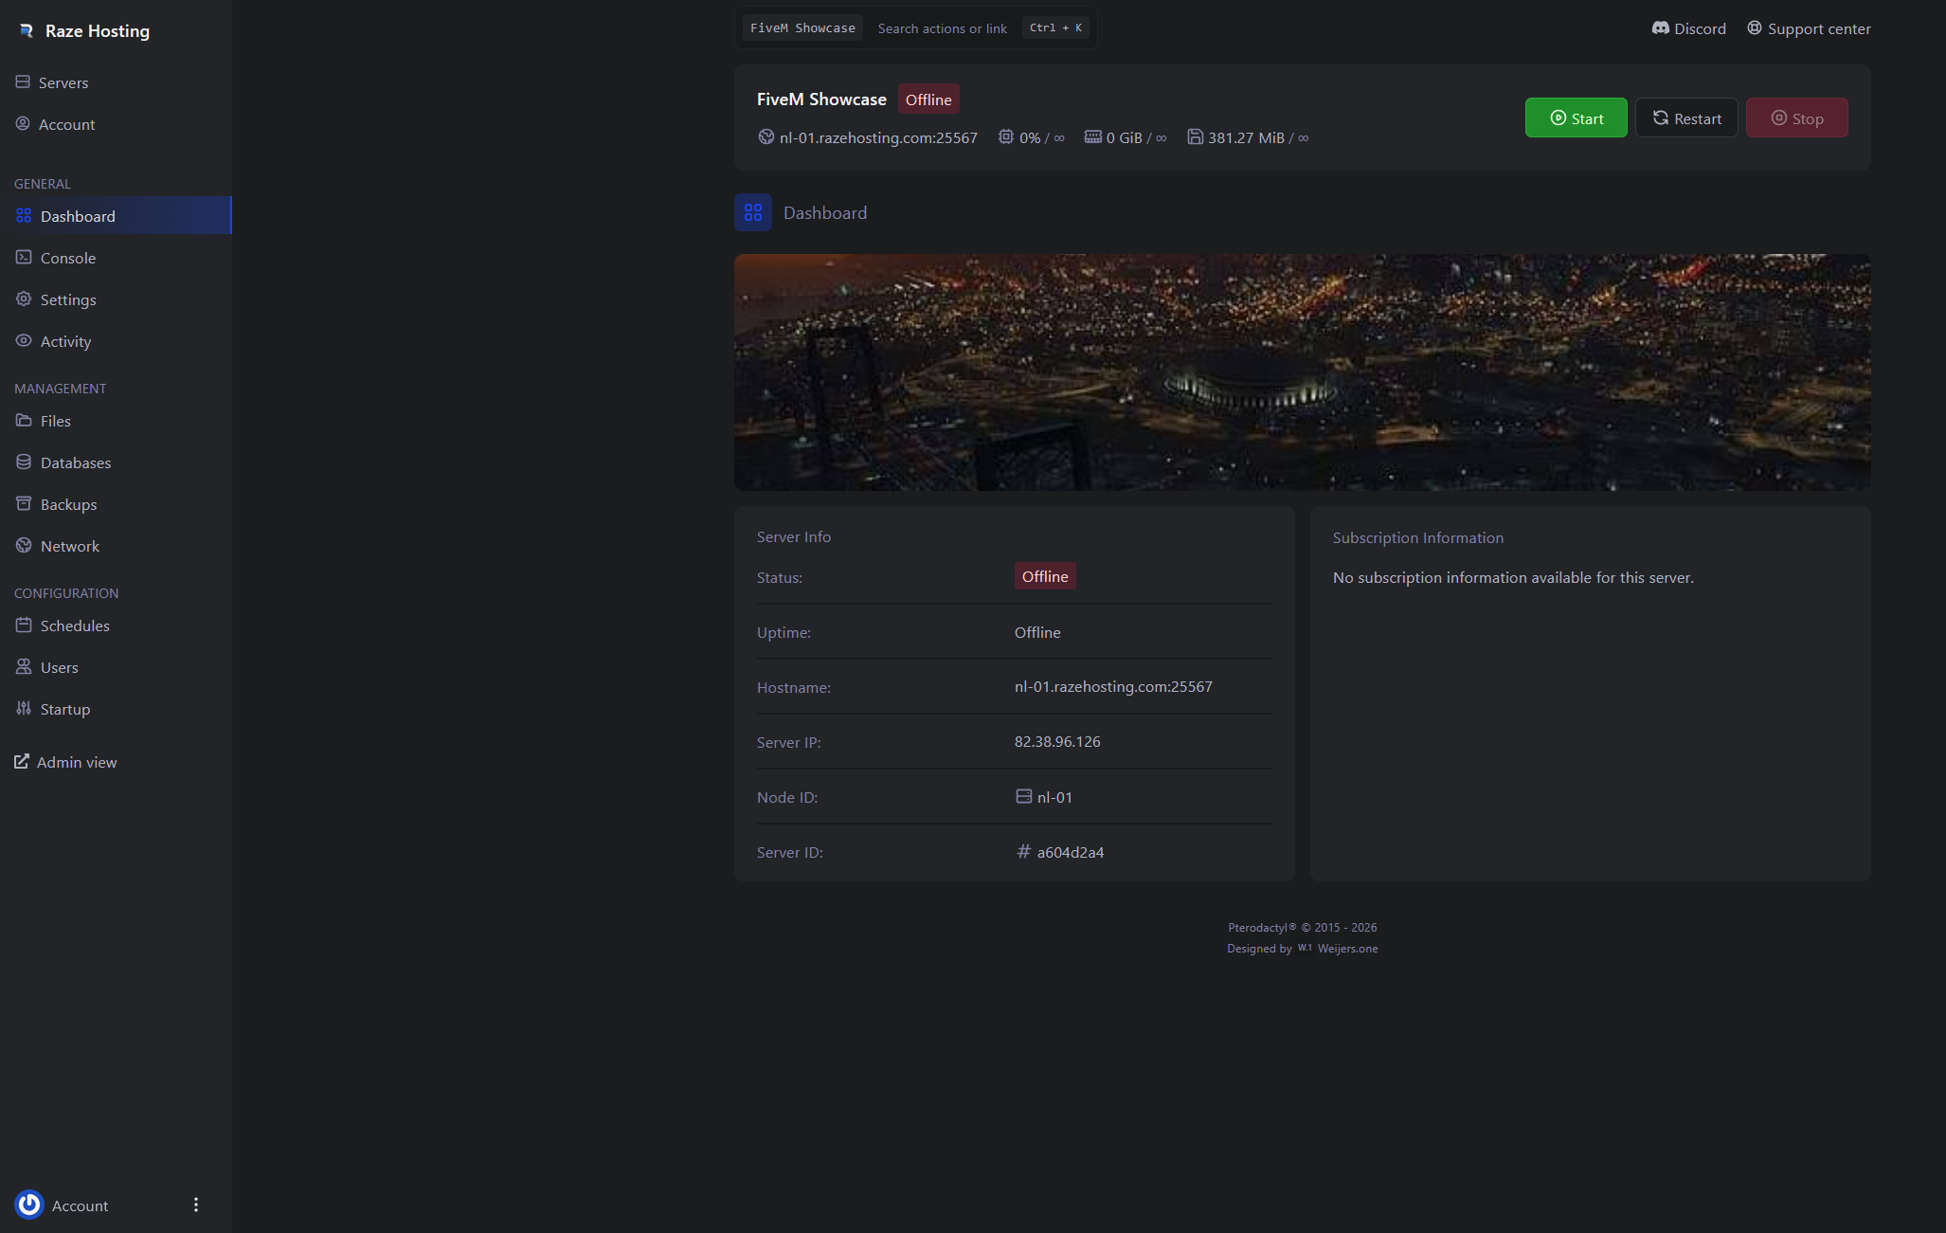The width and height of the screenshot is (1946, 1233).
Task: Open the Discord link
Action: (1688, 28)
